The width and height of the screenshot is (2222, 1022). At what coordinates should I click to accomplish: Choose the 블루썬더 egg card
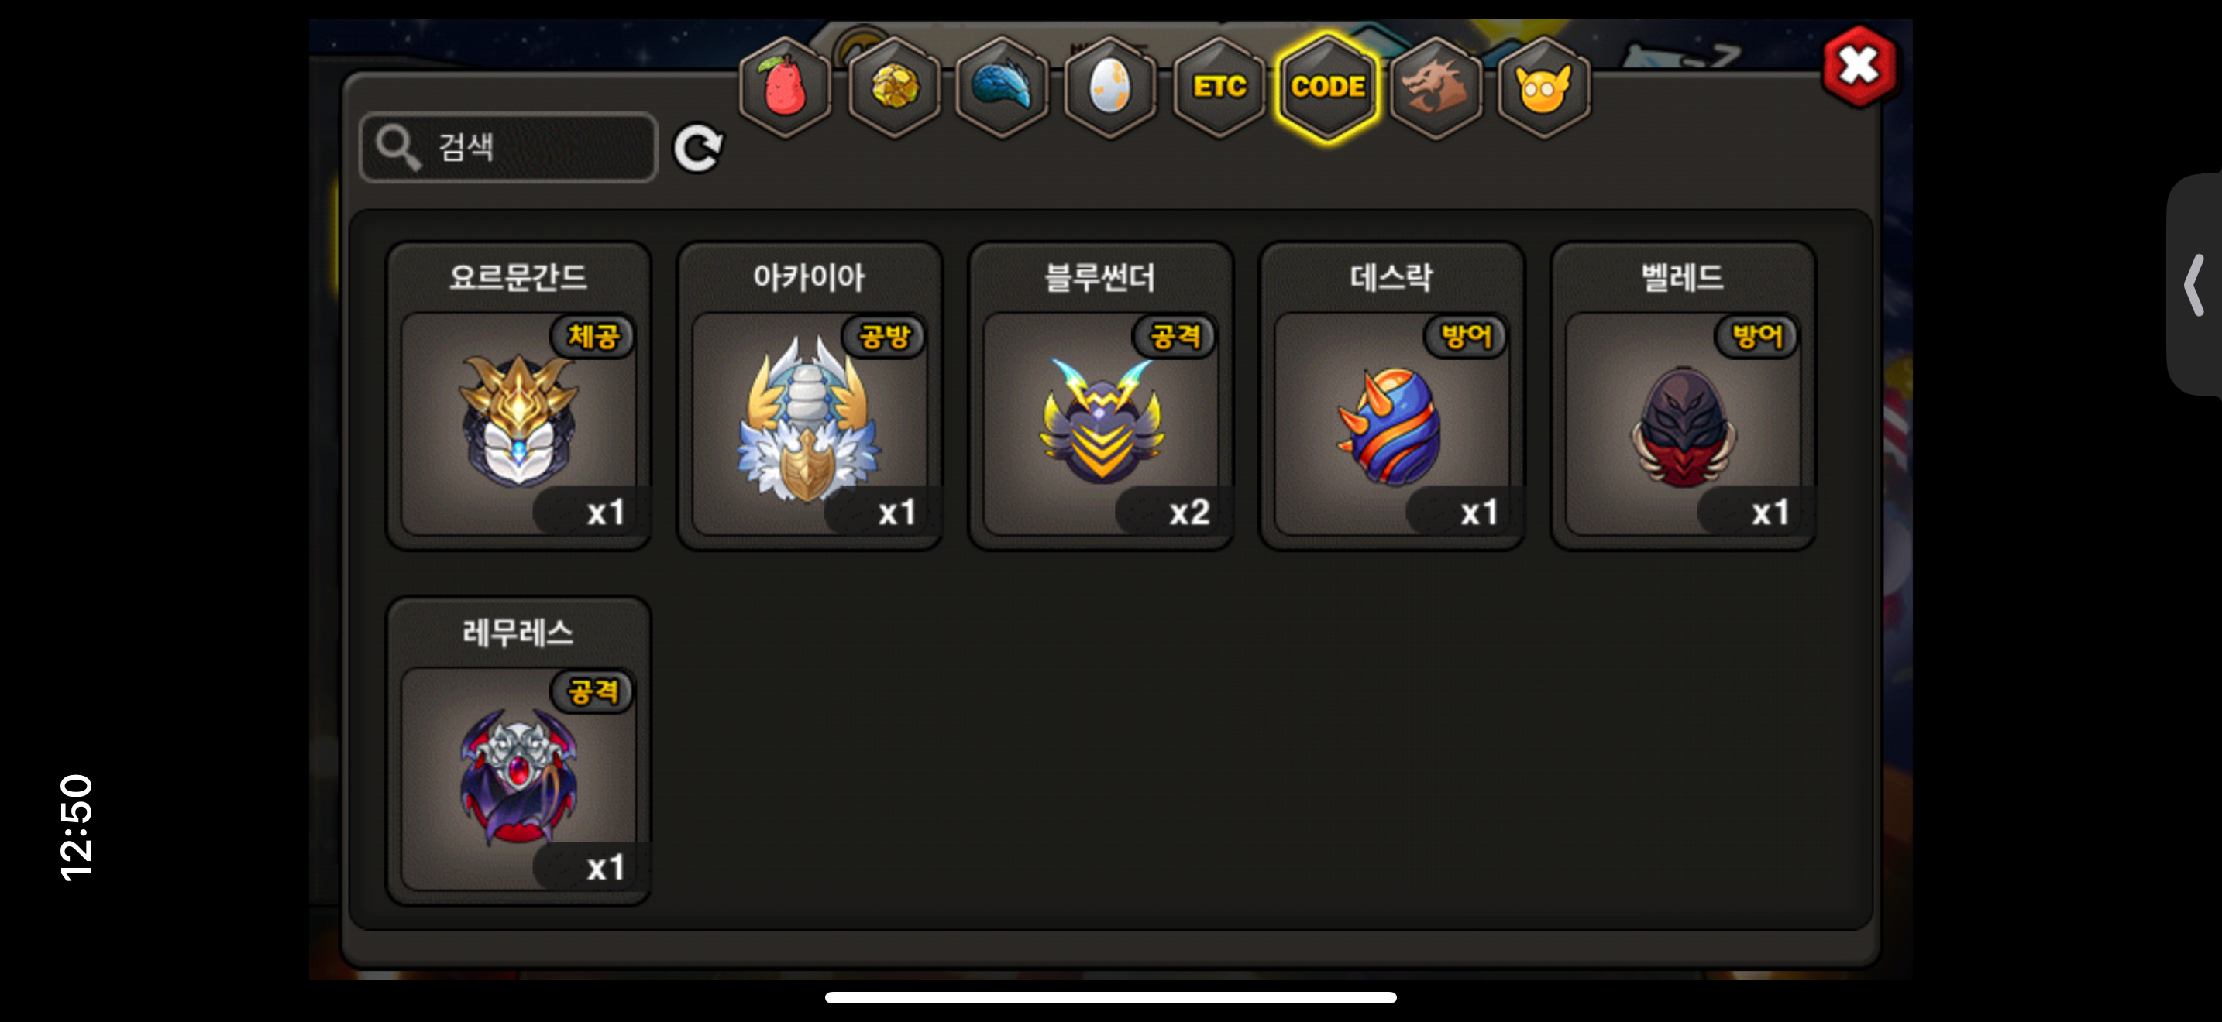click(1101, 396)
